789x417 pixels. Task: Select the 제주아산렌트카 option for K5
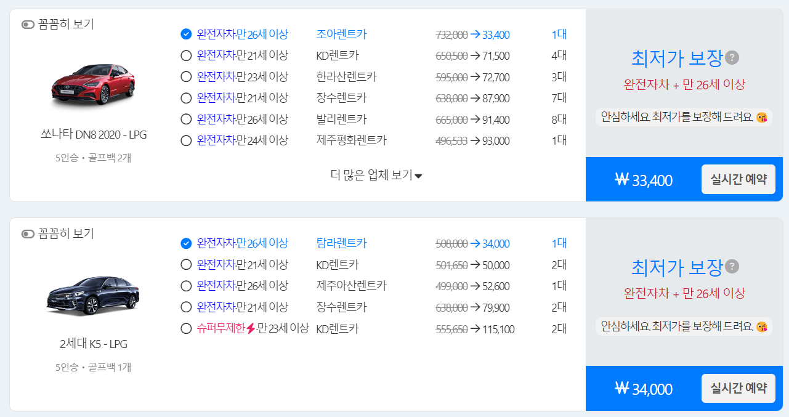point(186,286)
